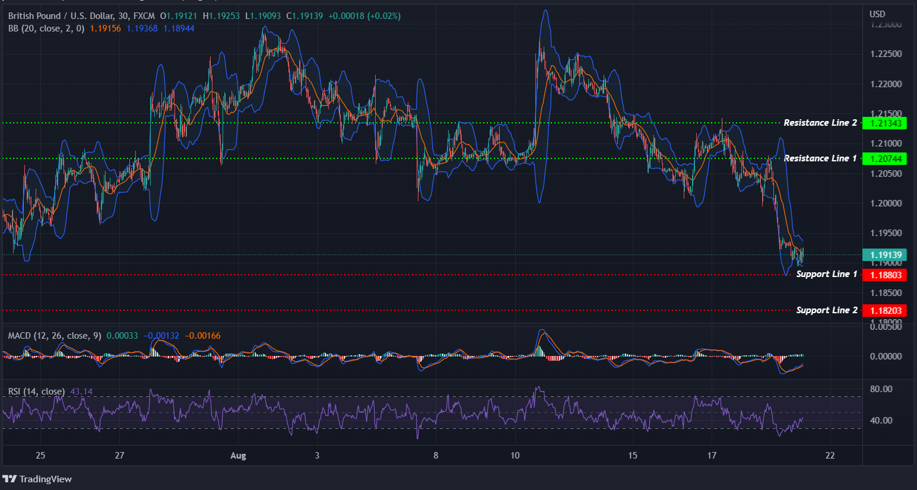The height and width of the screenshot is (490, 917).
Task: Click the red Support Line 1 price tag 1.18803
Action: click(886, 275)
